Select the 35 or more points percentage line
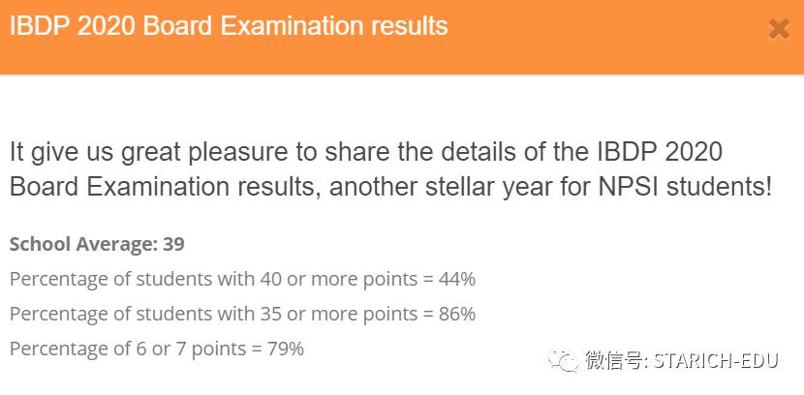This screenshot has width=804, height=395. (242, 314)
